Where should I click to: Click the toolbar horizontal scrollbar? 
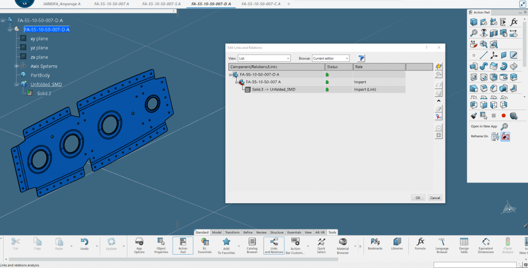[173, 259]
